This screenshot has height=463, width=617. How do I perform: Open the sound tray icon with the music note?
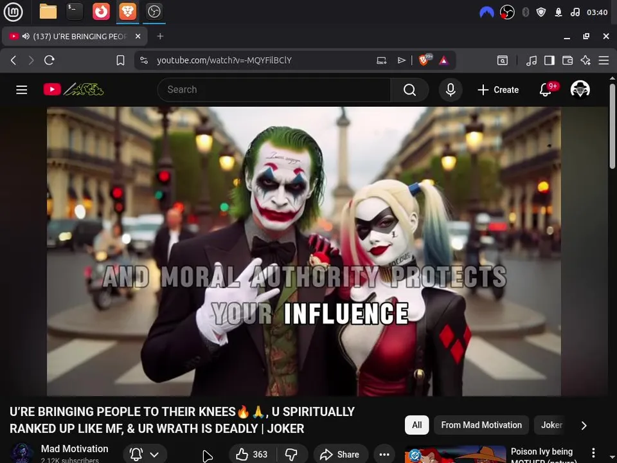(x=575, y=12)
